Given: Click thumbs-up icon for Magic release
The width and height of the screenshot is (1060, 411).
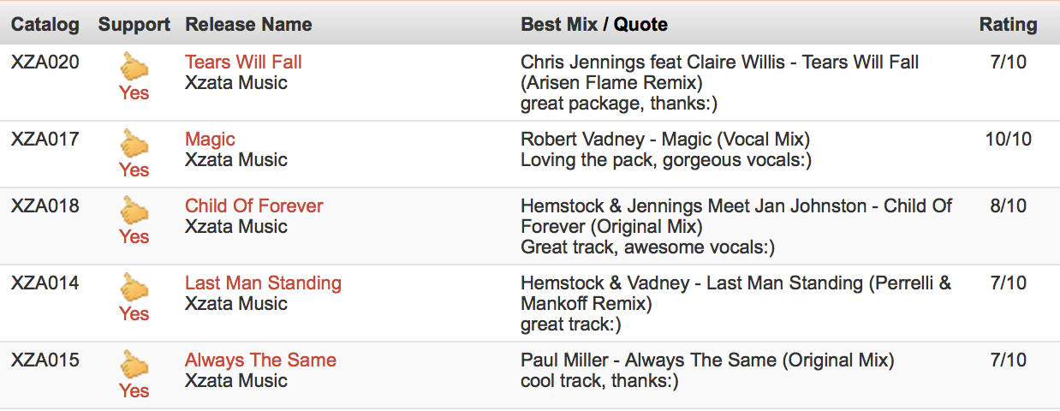Looking at the screenshot, I should [134, 143].
